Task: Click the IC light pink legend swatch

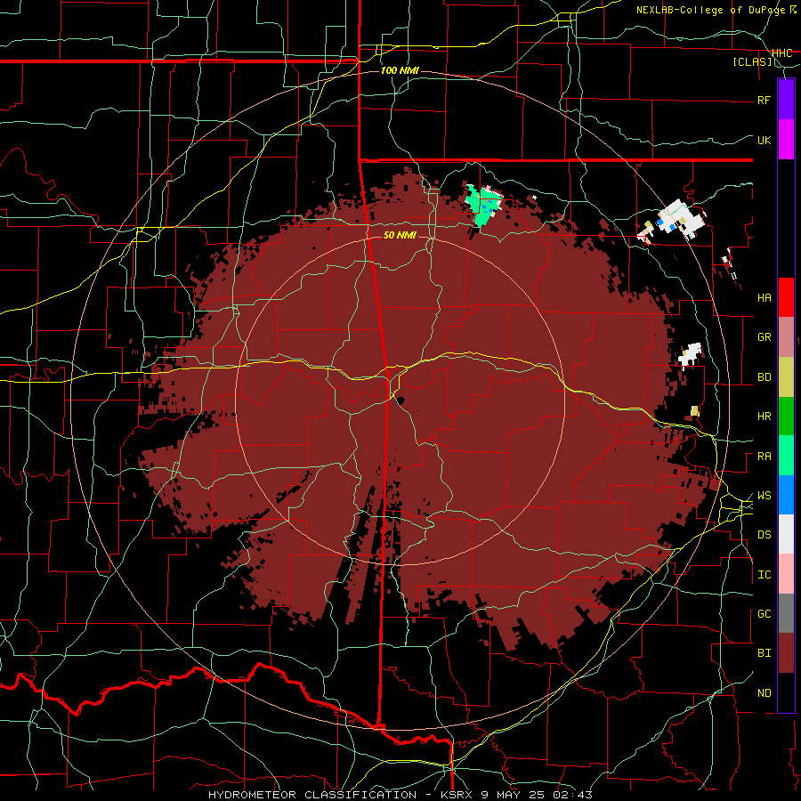Action: (786, 574)
